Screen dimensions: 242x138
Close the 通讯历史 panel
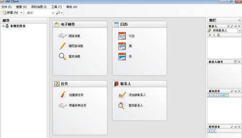pyautogui.click(x=239, y=91)
